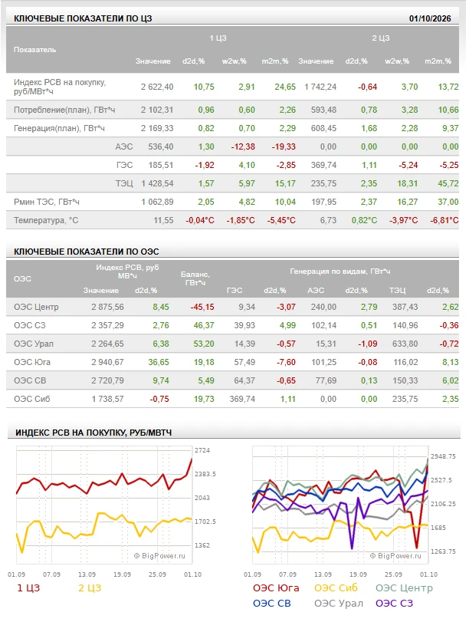469x622 pixels.
Task: Select 'Рмин ТЭС, ГВт*ч' row label
Action: [47, 202]
